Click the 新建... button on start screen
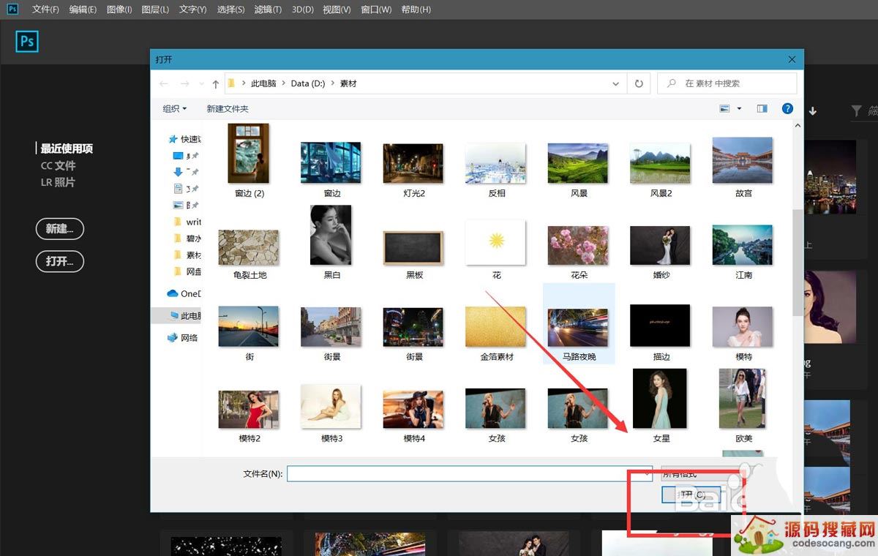Image resolution: width=878 pixels, height=556 pixels. [x=59, y=229]
